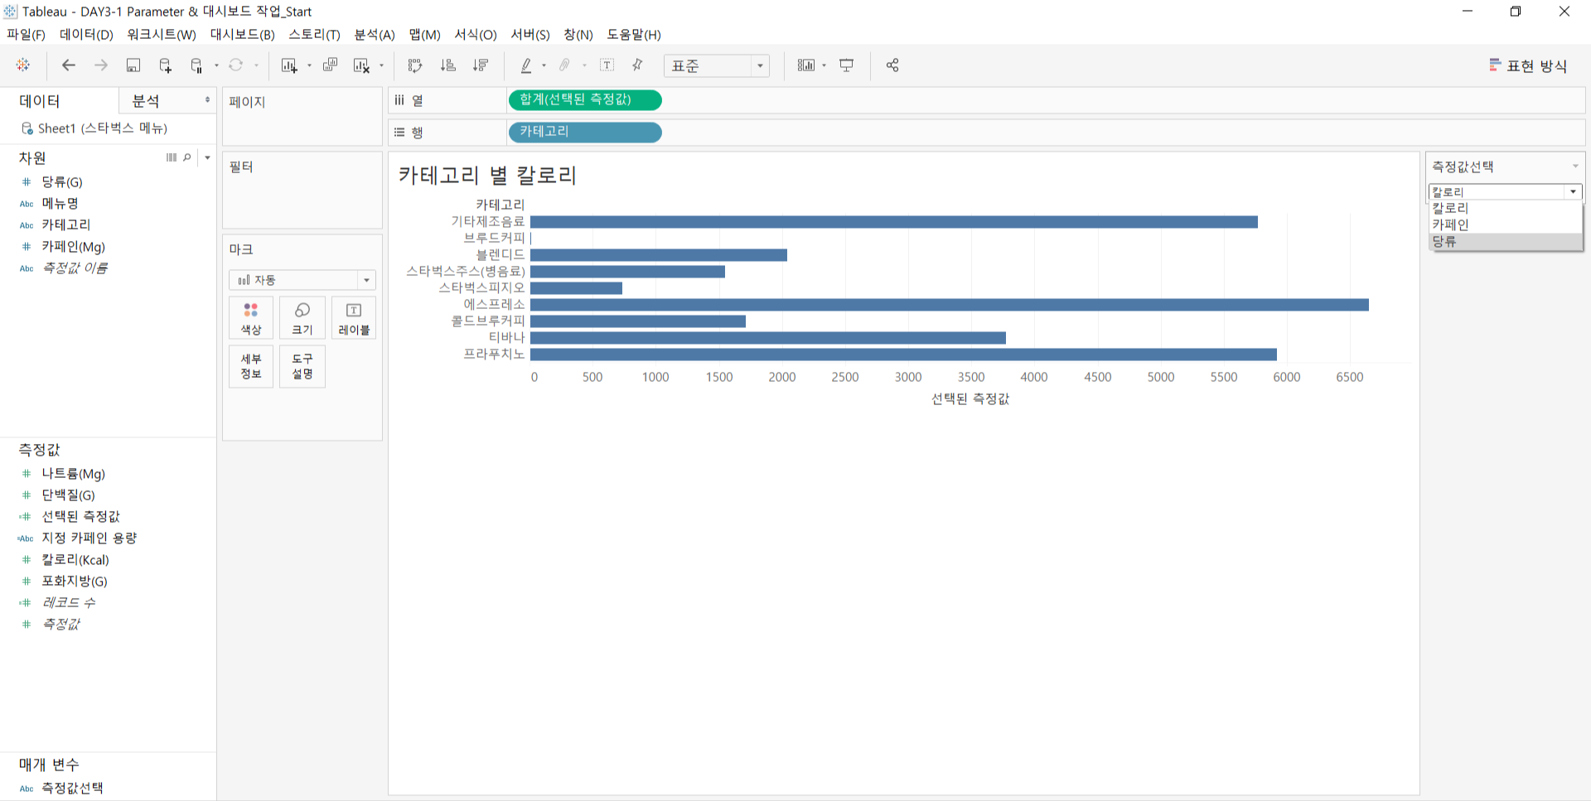Open the 워크시트(W) menu
The image size is (1591, 801).
tap(162, 35)
